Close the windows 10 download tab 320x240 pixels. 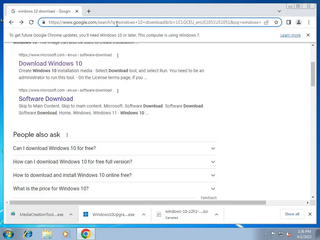pyautogui.click(x=77, y=11)
